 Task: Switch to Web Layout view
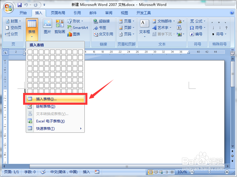click(x=161, y=172)
